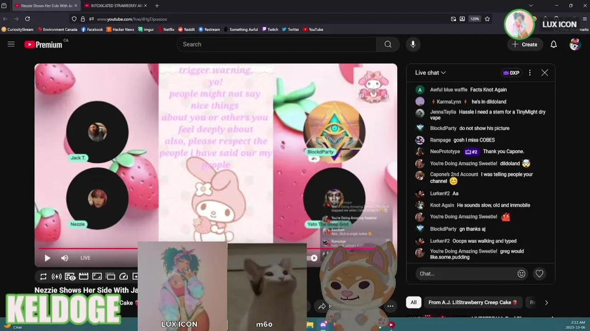Open the more actions ellipsis under the video
Viewport: 590px width, 331px height.
(x=390, y=306)
